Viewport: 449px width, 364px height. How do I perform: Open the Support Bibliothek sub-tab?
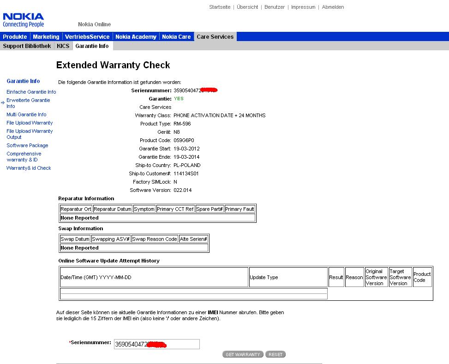click(x=27, y=46)
